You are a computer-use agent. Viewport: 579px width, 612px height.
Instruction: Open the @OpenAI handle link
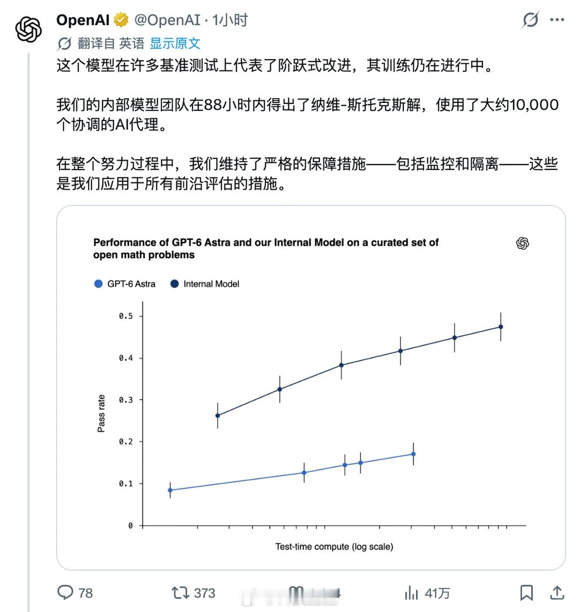[x=167, y=20]
